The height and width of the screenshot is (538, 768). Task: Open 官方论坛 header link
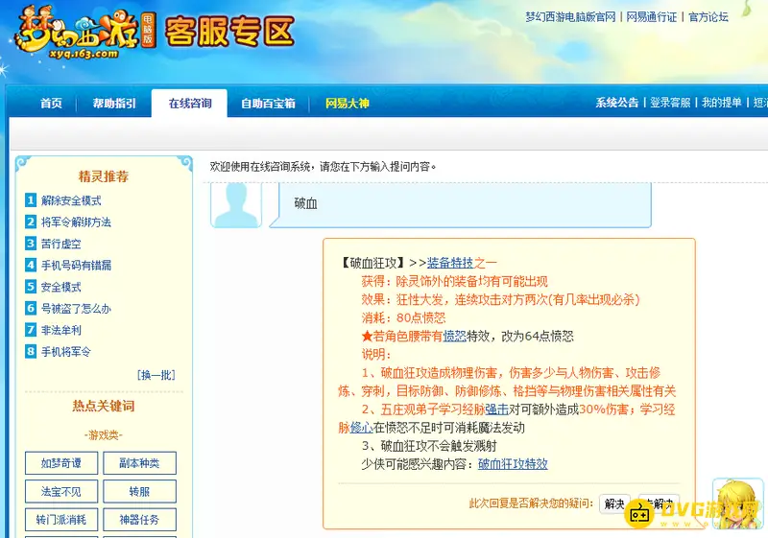[x=708, y=17]
